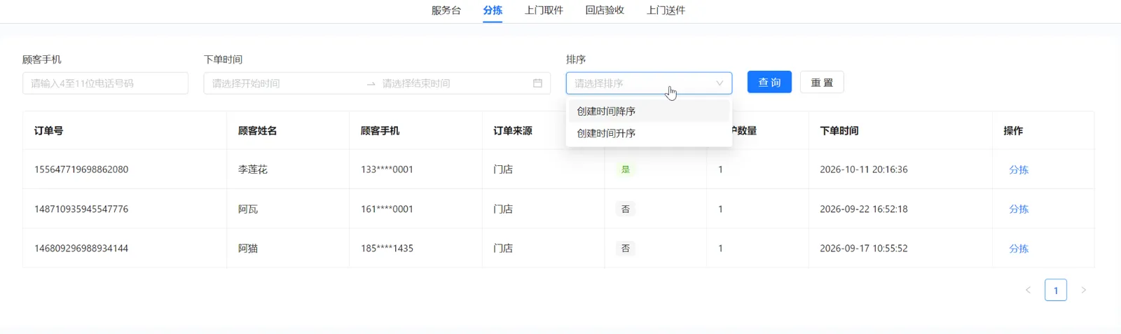Click 门店 source in 李莲花 row
The image size is (1121, 334).
503,169
